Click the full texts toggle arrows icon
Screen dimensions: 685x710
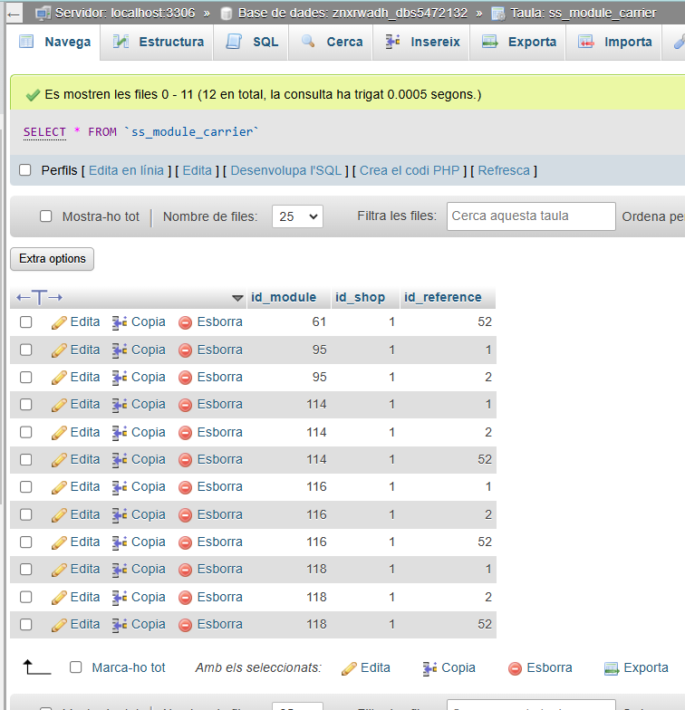[x=40, y=297]
